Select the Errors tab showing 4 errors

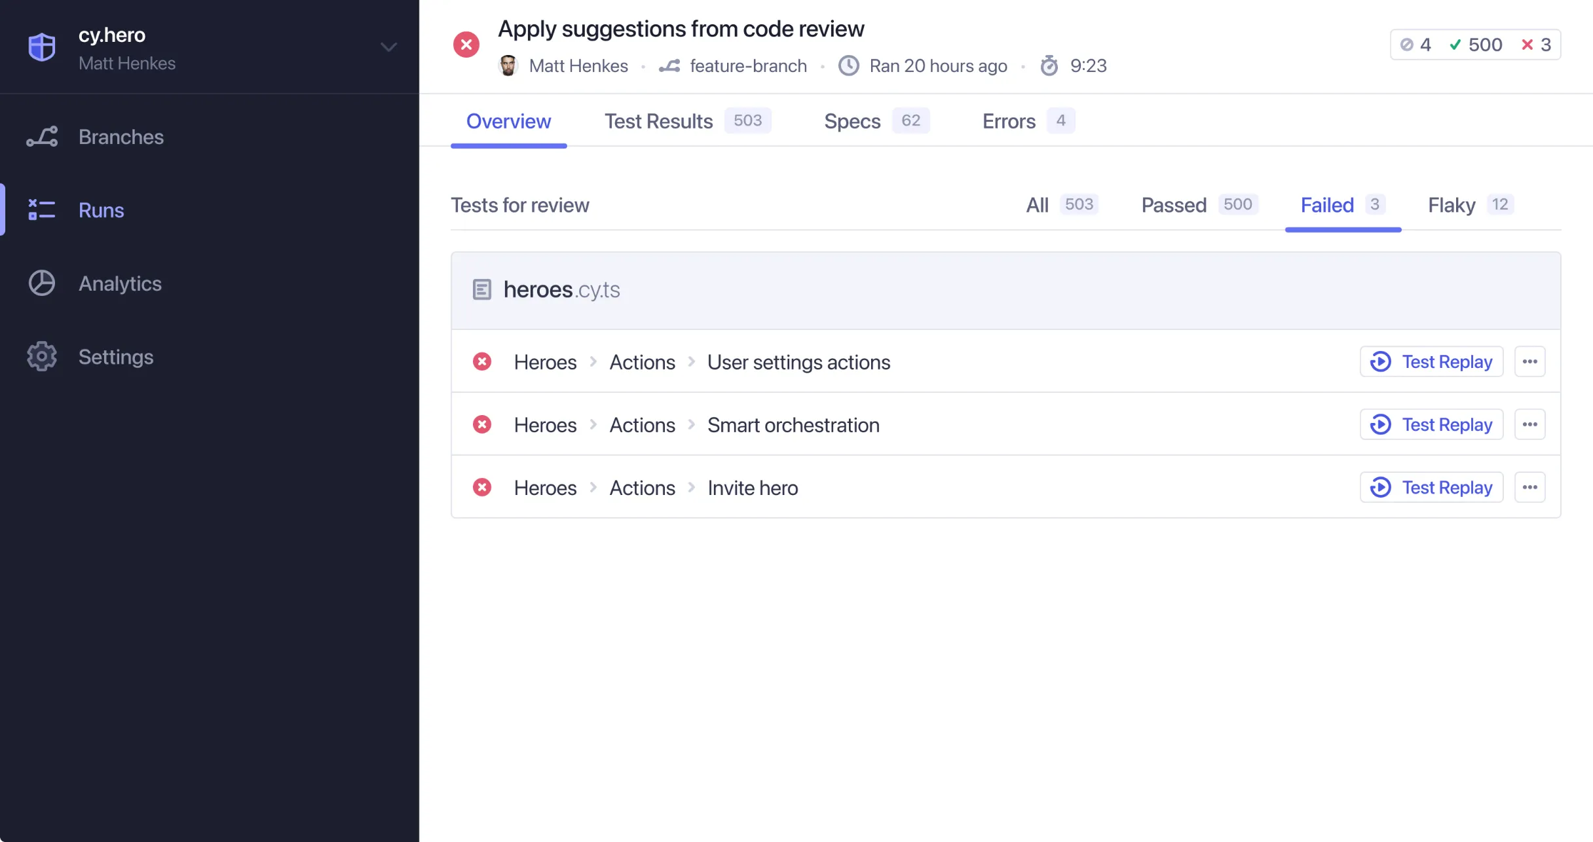coord(1022,121)
